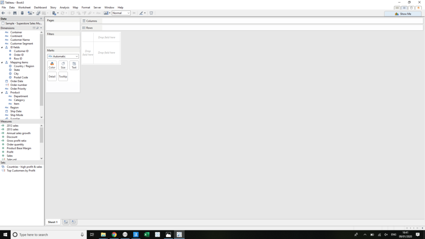Viewport: 425px width, 239px height.
Task: Click the view data icon beside Dimensions
Action: pos(34,28)
